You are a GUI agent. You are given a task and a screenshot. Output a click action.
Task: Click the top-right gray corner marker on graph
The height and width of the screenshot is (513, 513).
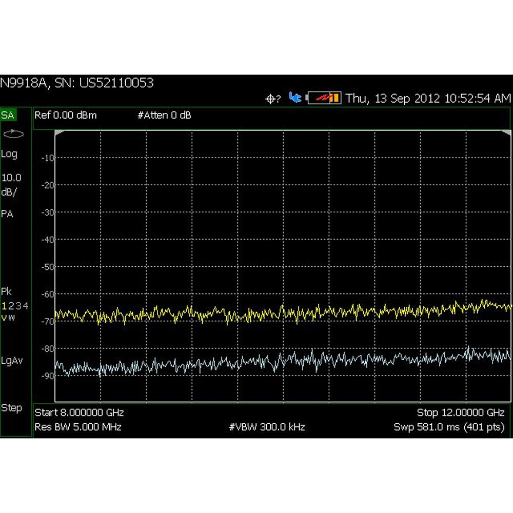507,133
